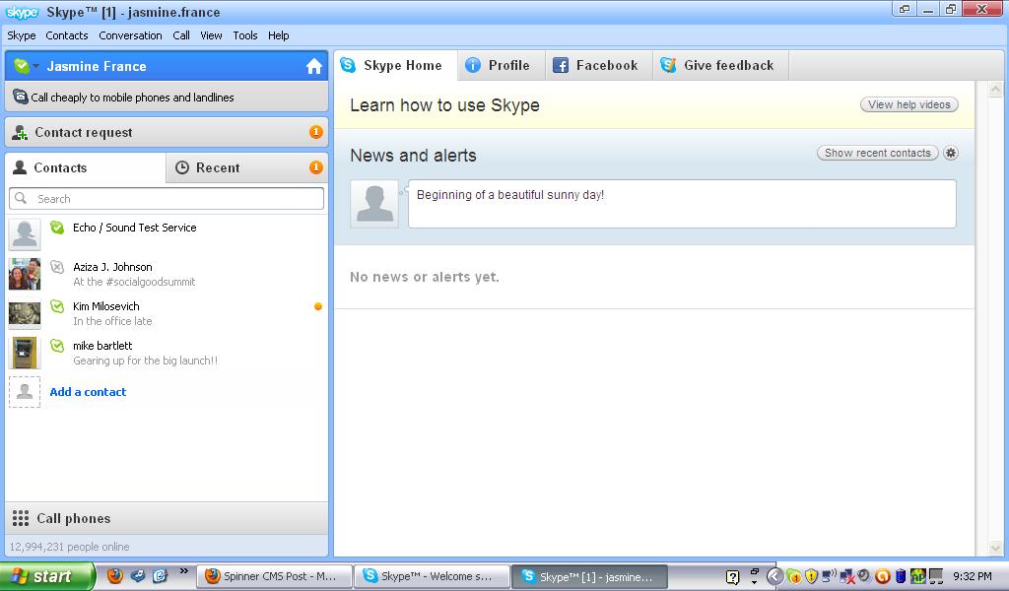Open the gear settings in News and alerts
Screen dimensions: 1009x591
950,153
